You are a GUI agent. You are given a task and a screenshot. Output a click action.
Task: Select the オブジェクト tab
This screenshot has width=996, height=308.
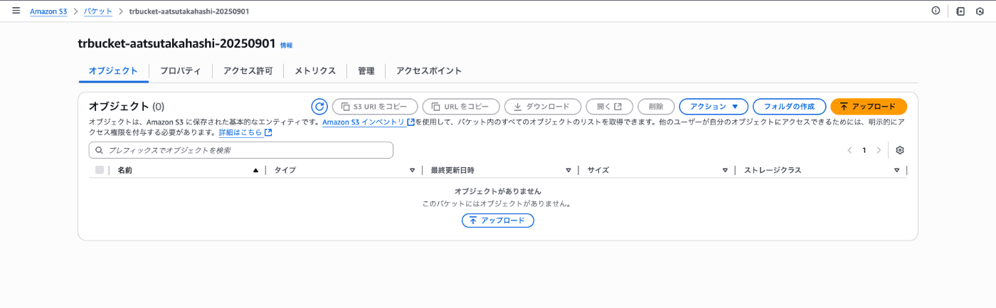(x=113, y=71)
